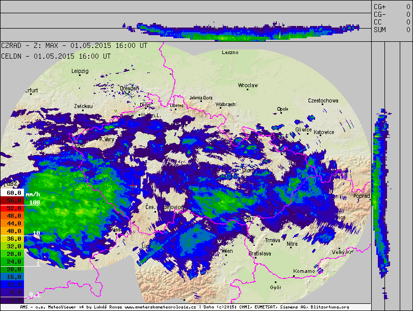Click the Poprad city label
Viewport: 413px width, 311px height.
point(361,196)
